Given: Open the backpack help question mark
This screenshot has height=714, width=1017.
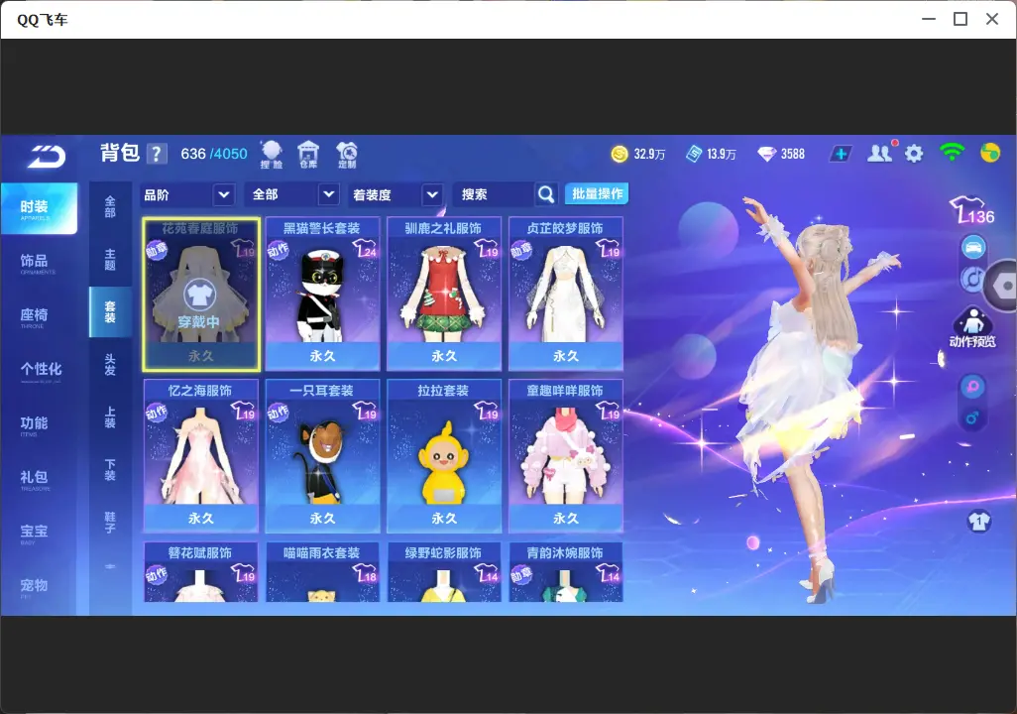Looking at the screenshot, I should pos(157,154).
